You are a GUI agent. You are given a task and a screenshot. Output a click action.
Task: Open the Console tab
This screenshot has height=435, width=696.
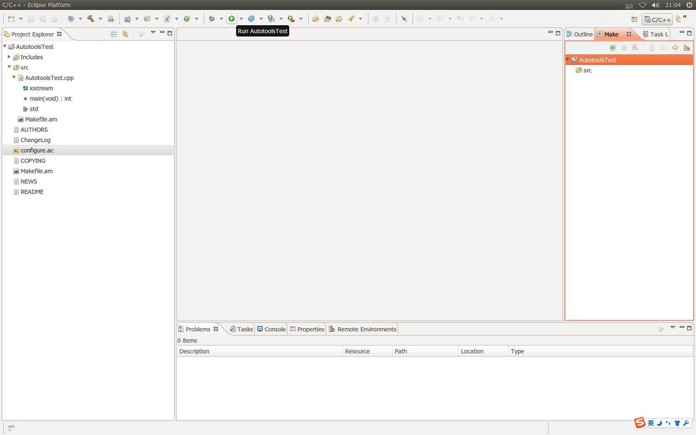click(x=271, y=329)
